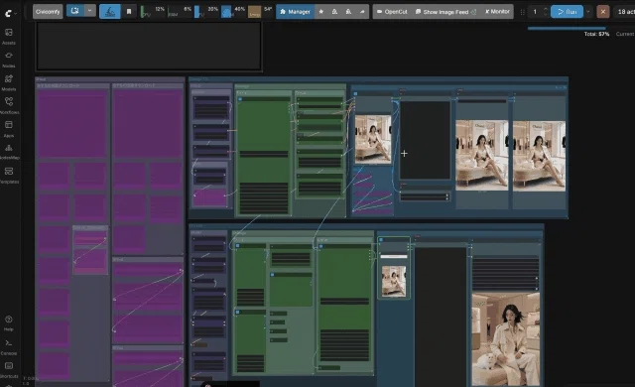The height and width of the screenshot is (387, 635).
Task: Open the Models sidebar panel
Action: tap(9, 82)
